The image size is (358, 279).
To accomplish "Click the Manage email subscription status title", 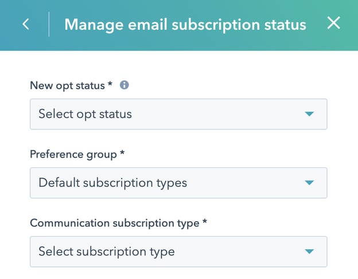I will [x=185, y=25].
